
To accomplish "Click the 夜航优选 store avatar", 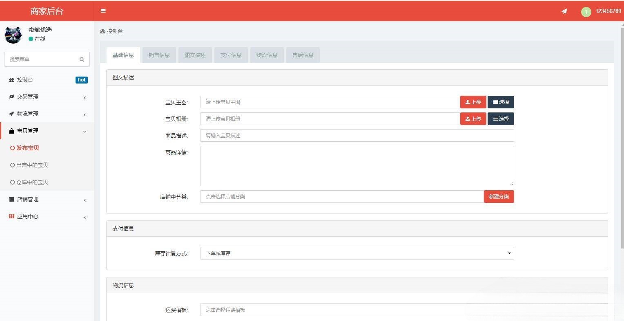I will [13, 35].
